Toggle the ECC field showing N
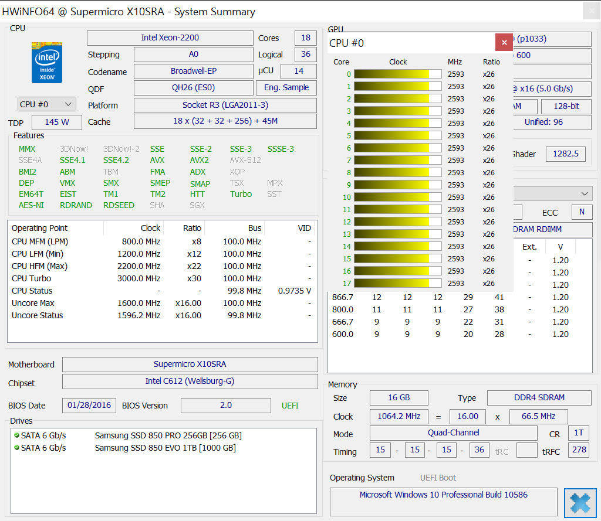Image resolution: width=601 pixels, height=521 pixels. (582, 212)
